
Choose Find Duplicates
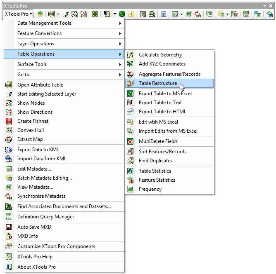click(x=169, y=161)
